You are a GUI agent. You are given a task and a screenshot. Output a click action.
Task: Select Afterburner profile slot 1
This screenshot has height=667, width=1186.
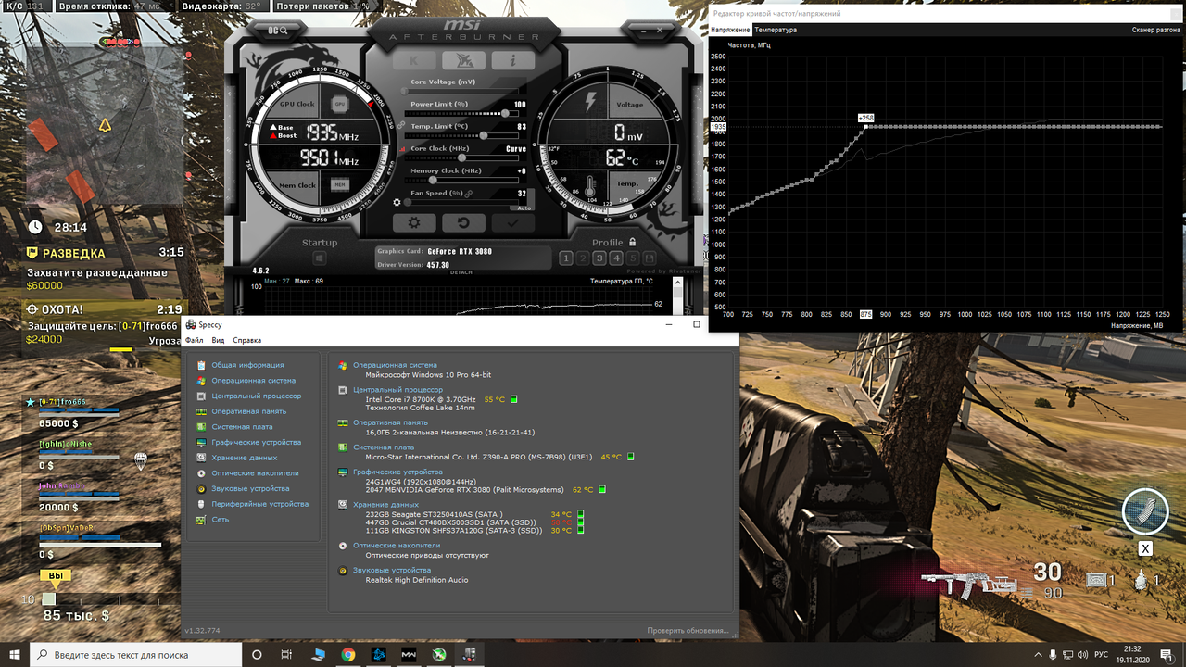point(565,258)
